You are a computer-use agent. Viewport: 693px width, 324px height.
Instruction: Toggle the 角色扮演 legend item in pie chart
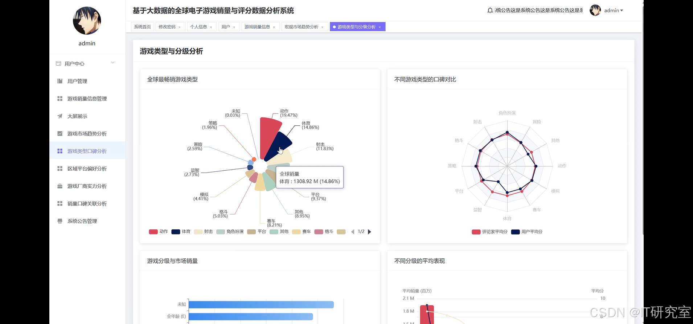coord(230,232)
